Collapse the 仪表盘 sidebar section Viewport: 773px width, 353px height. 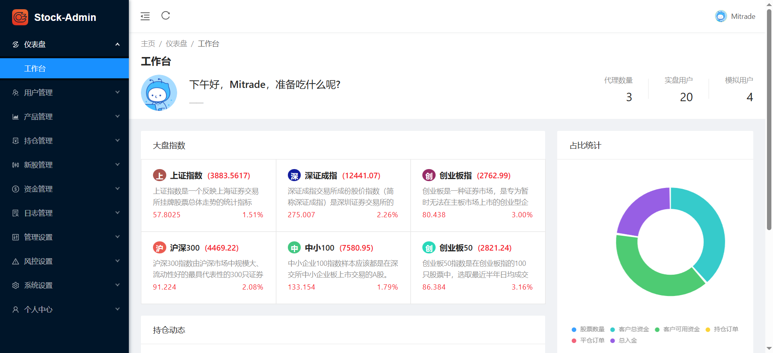[x=64, y=45]
